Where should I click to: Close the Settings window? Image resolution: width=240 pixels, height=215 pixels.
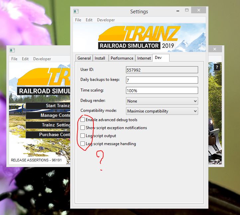tap(198, 10)
